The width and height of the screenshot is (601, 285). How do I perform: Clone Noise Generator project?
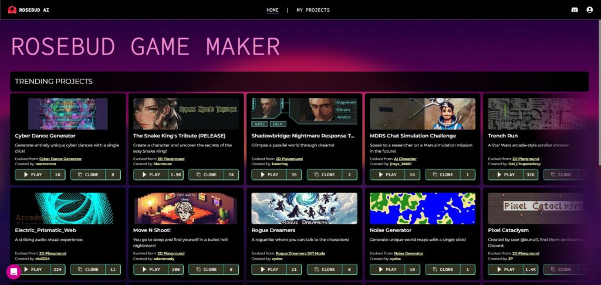443,269
